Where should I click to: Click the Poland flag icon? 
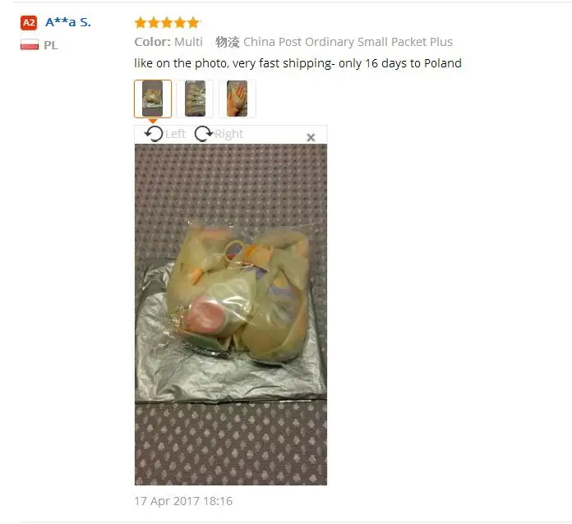(x=30, y=45)
